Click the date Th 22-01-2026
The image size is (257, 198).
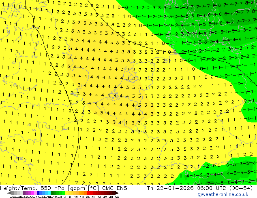[171, 188]
